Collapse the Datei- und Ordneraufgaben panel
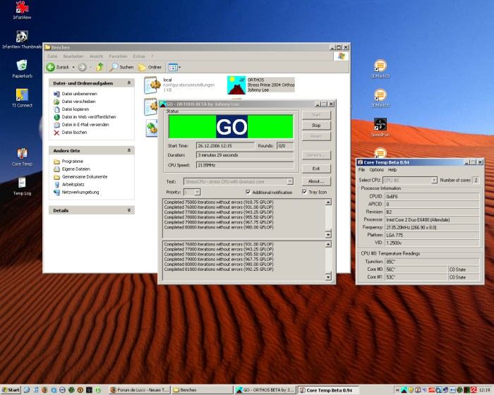The image size is (494, 395). 129,83
